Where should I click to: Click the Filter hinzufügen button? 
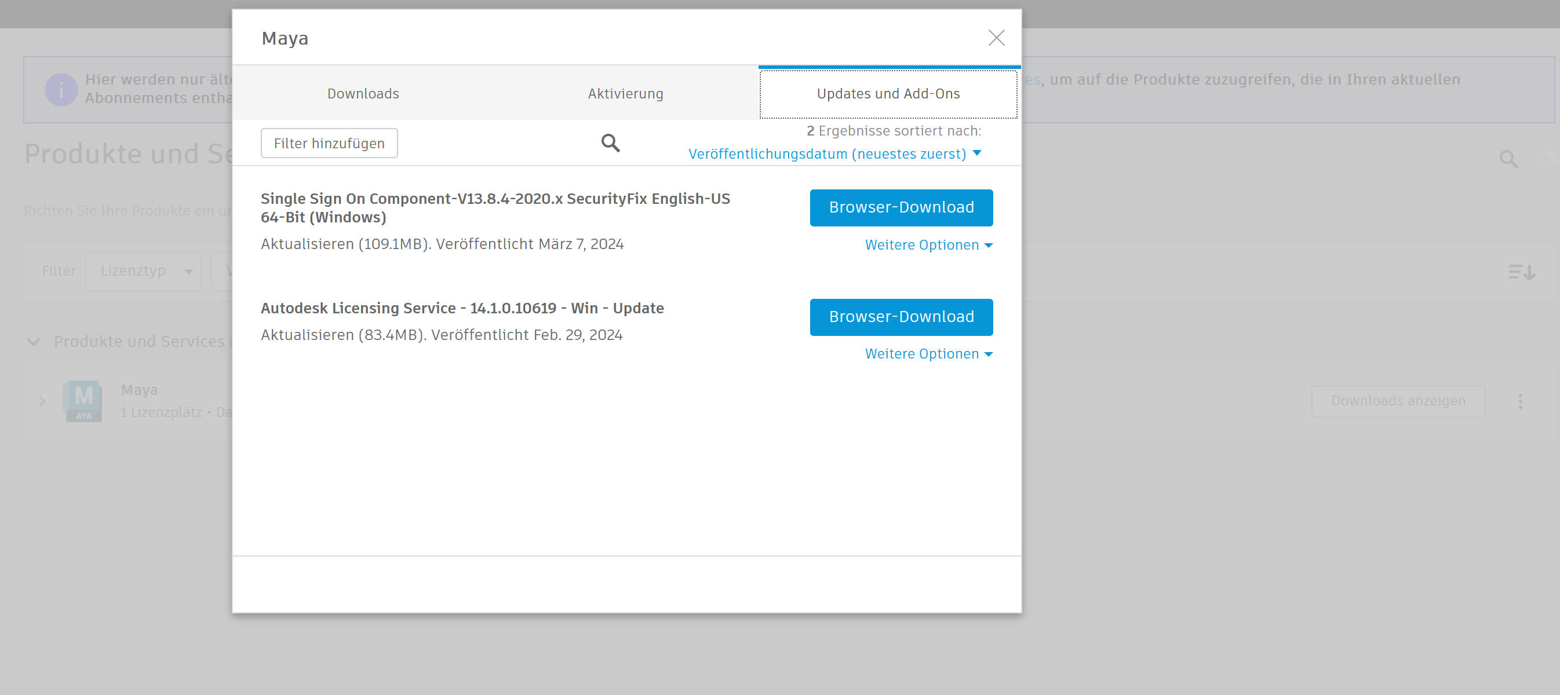pos(329,144)
